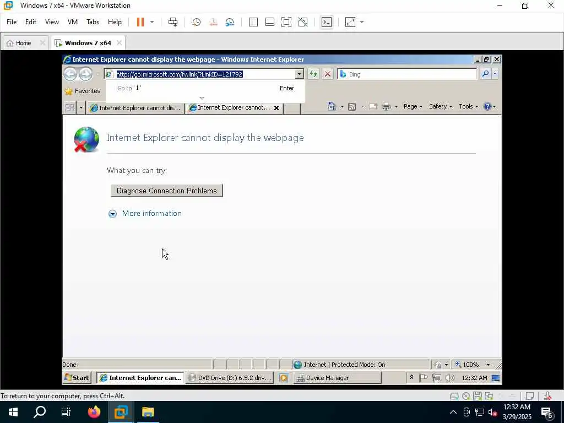
Task: Click the IE Read Mail icon
Action: coord(373,106)
